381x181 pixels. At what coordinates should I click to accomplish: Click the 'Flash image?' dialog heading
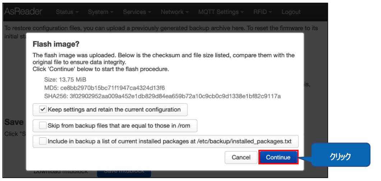coord(56,44)
